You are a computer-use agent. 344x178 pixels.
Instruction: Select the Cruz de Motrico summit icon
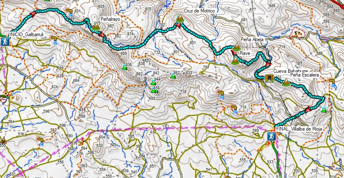[x=180, y=18]
